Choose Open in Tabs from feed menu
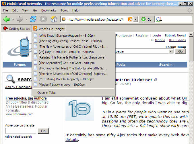 [73, 93]
